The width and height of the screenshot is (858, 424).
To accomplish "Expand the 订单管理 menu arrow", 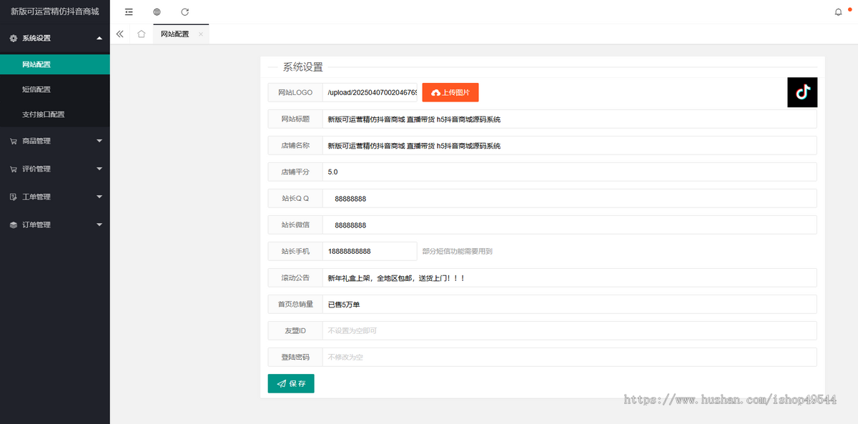I will pos(99,225).
